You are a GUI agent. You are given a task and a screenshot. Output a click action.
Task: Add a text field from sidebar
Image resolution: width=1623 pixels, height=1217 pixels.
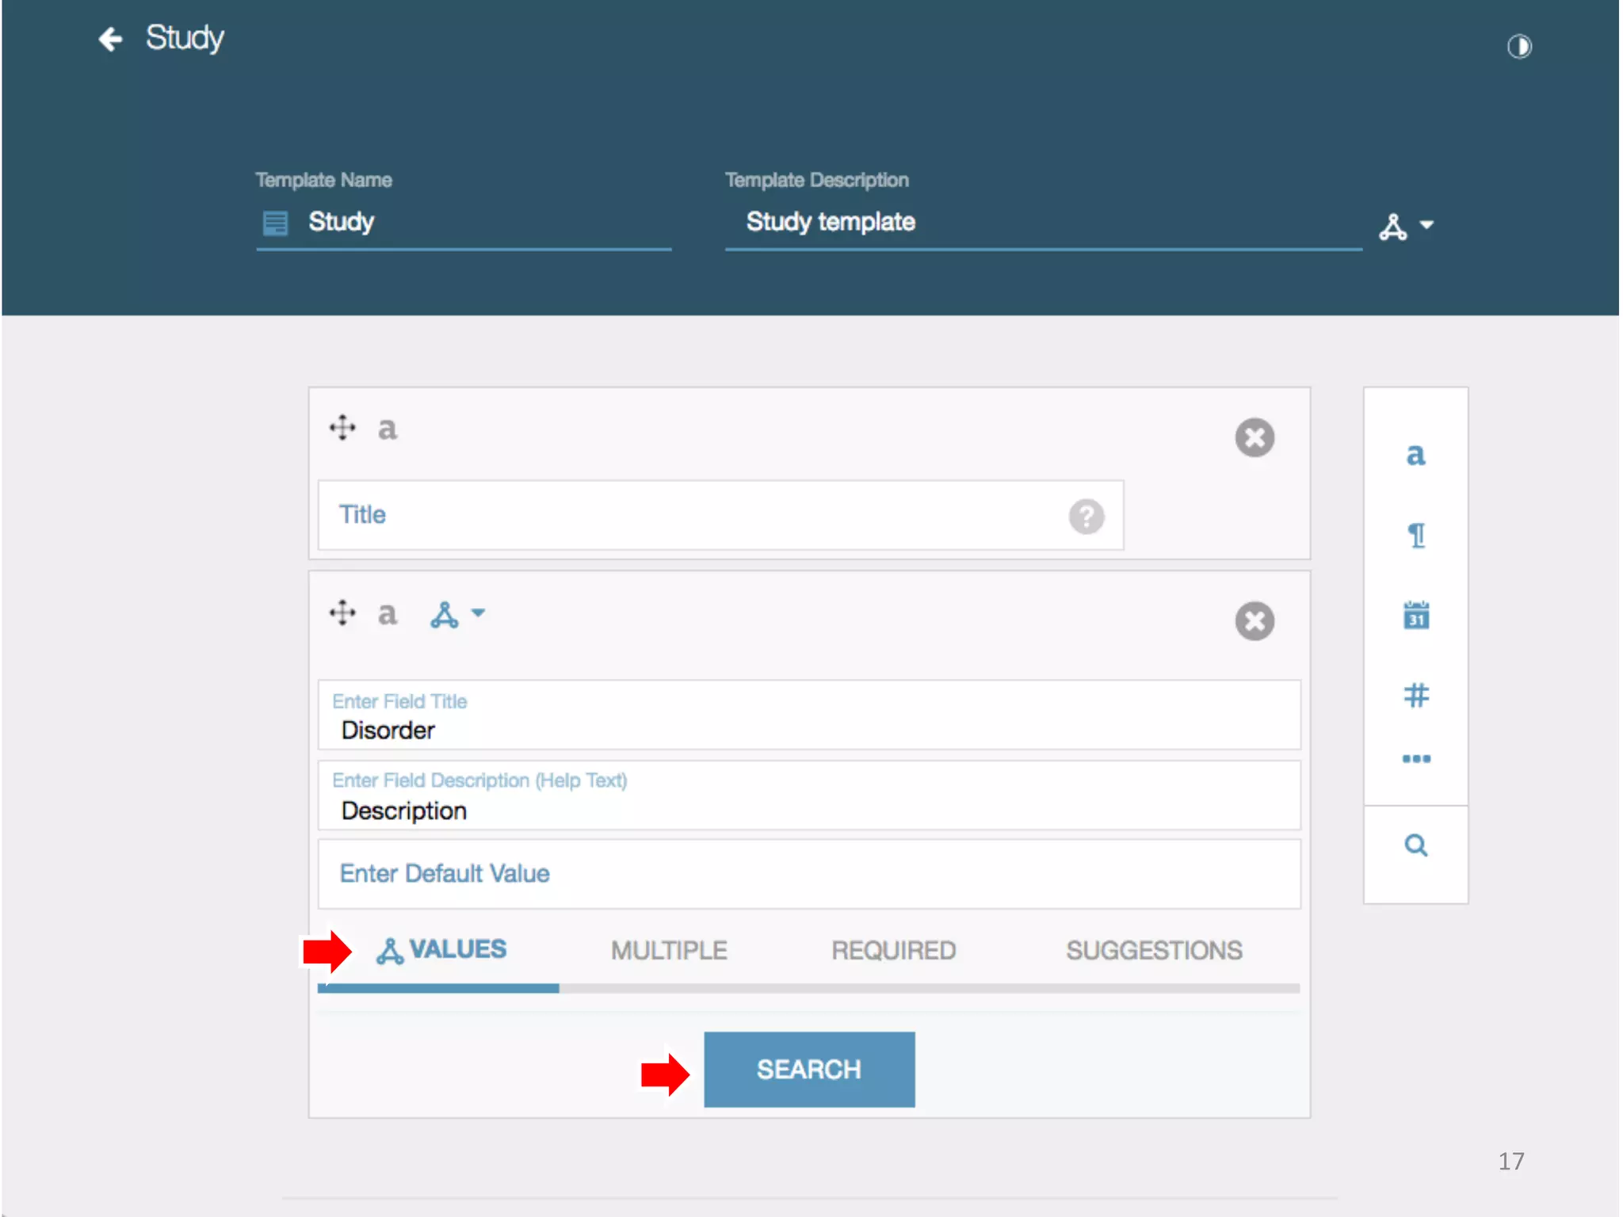(x=1415, y=455)
